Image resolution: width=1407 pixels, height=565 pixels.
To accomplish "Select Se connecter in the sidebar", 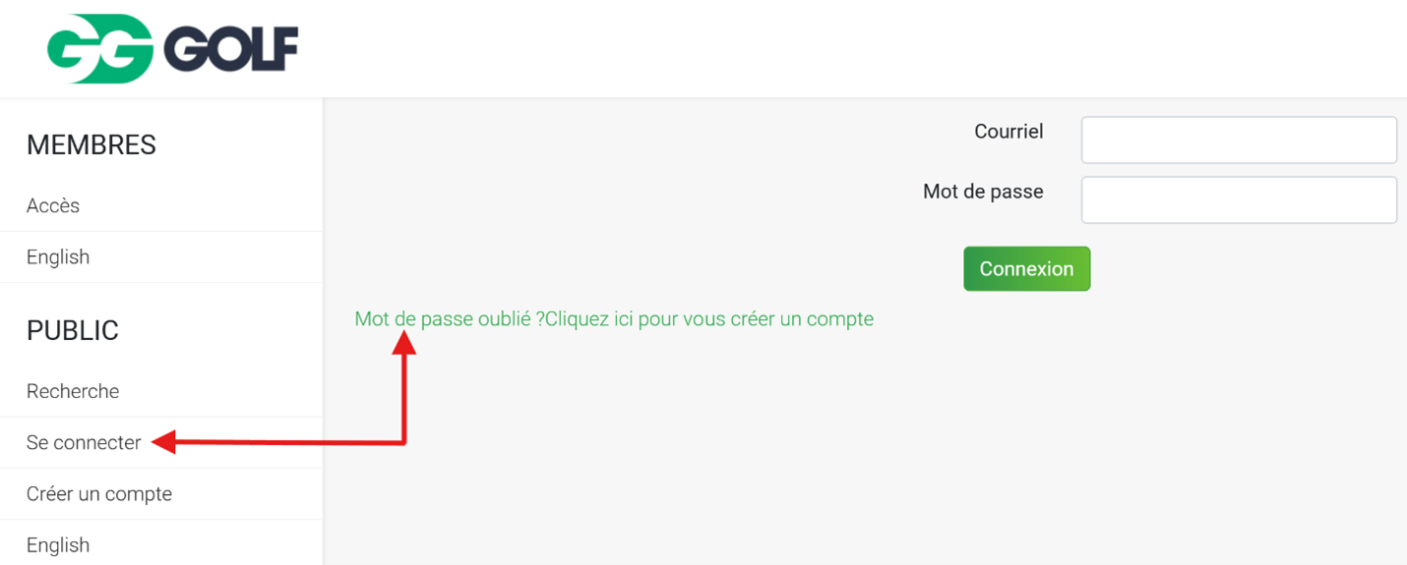I will (x=84, y=442).
